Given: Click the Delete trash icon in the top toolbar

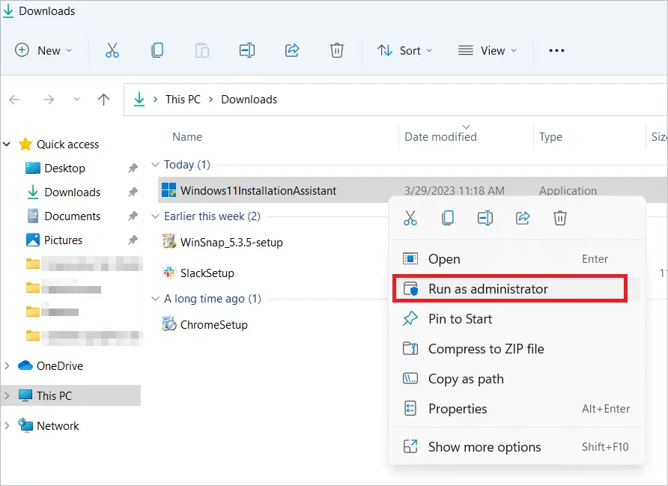Looking at the screenshot, I should point(336,50).
